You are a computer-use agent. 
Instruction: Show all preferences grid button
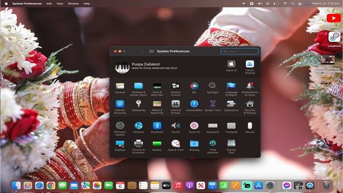point(151,51)
